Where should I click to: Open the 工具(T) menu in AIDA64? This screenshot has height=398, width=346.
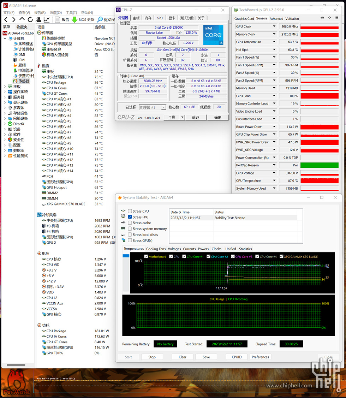click(x=71, y=12)
